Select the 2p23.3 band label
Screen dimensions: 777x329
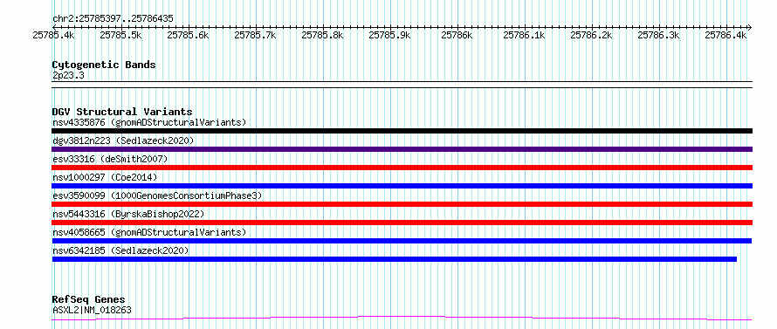pyautogui.click(x=68, y=75)
